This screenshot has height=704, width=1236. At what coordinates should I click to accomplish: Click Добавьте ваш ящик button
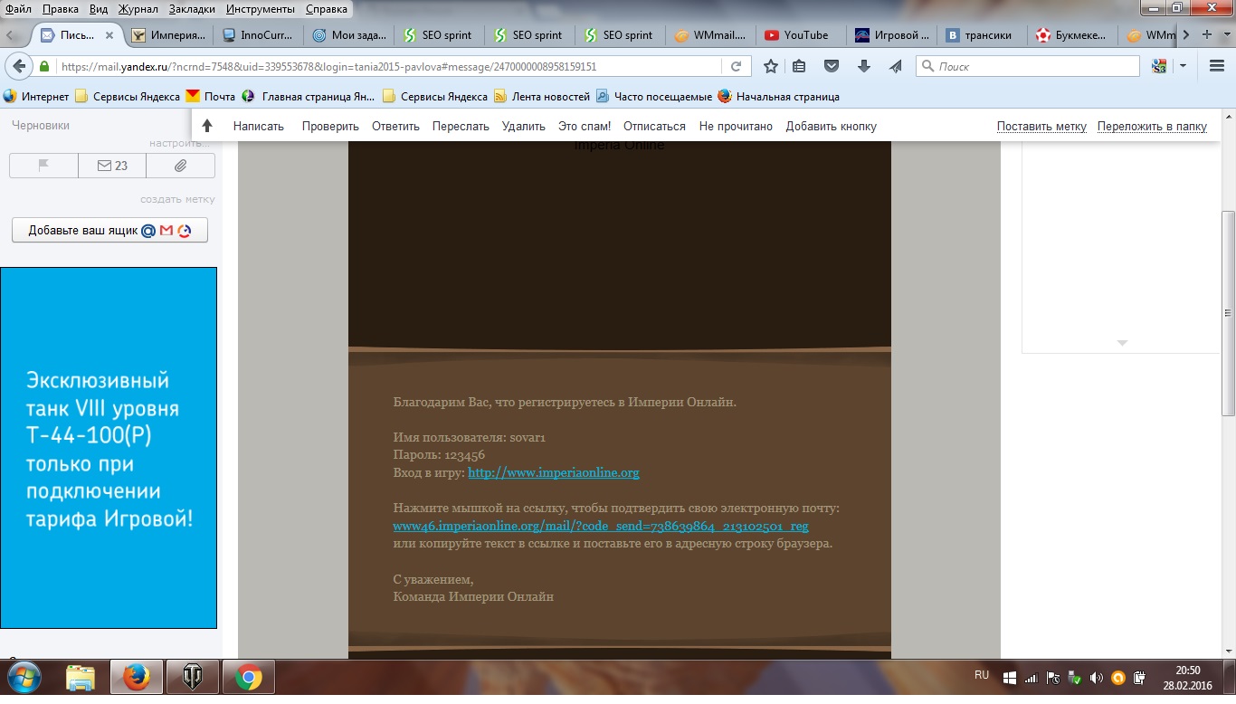pos(109,231)
